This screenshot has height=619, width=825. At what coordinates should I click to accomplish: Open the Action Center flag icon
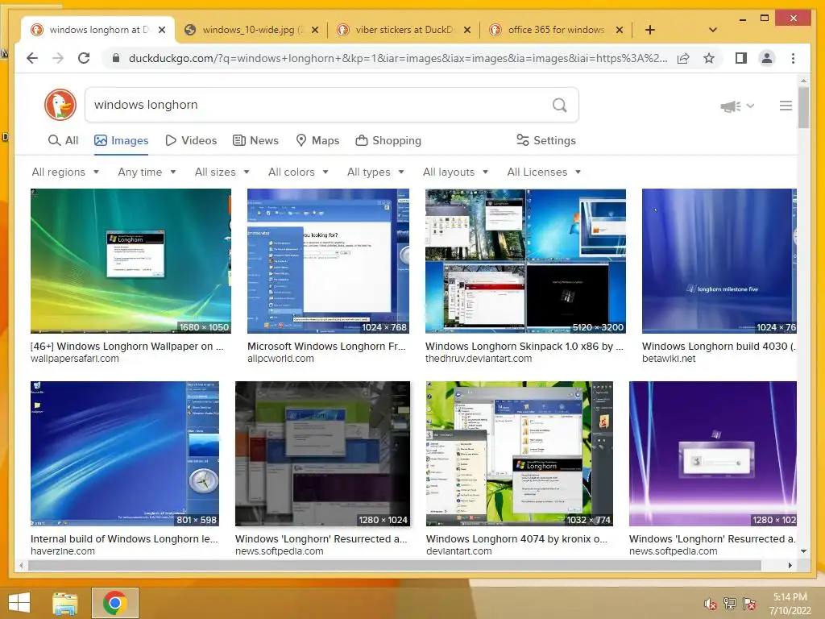click(x=748, y=604)
